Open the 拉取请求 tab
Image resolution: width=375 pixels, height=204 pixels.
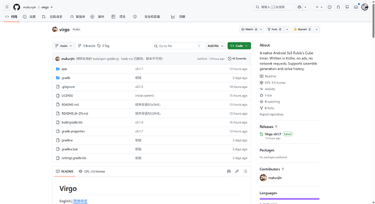tap(52, 17)
